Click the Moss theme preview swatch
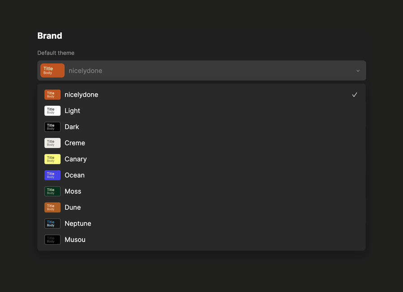This screenshot has width=403, height=292. pyautogui.click(x=52, y=191)
